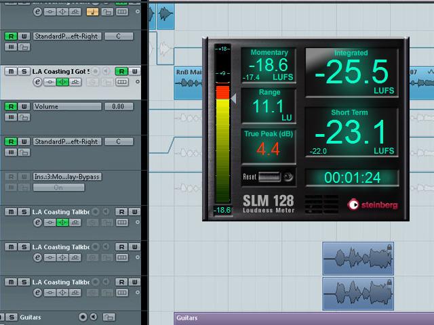Image resolution: width=434 pixels, height=325 pixels.
Task: Click the Steinberg logo on loudness meter
Action: point(372,204)
